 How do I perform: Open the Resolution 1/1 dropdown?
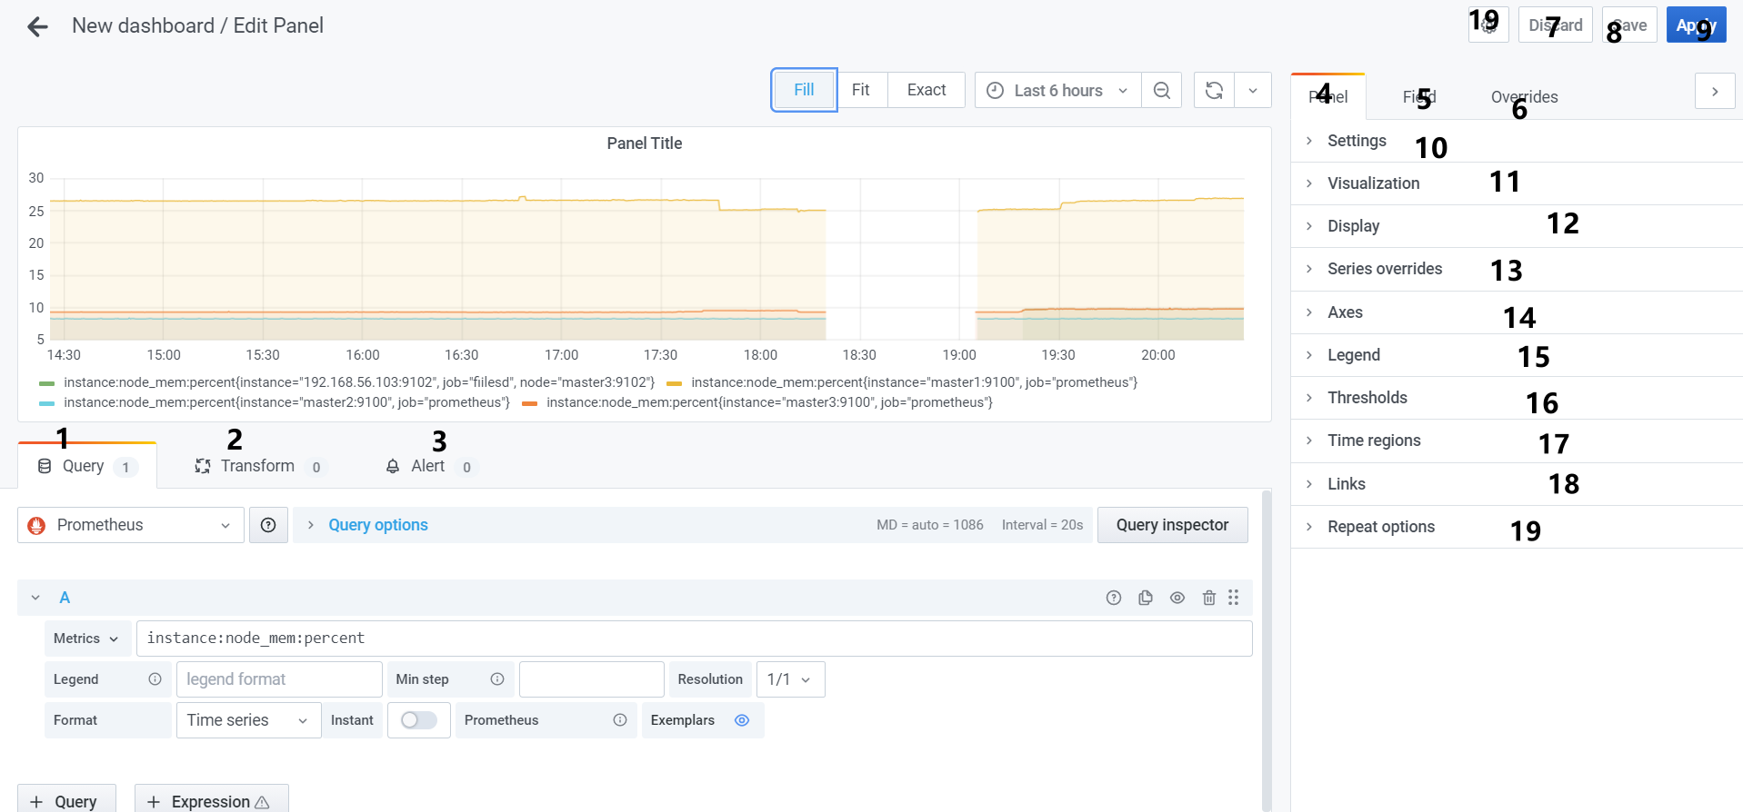pos(790,679)
